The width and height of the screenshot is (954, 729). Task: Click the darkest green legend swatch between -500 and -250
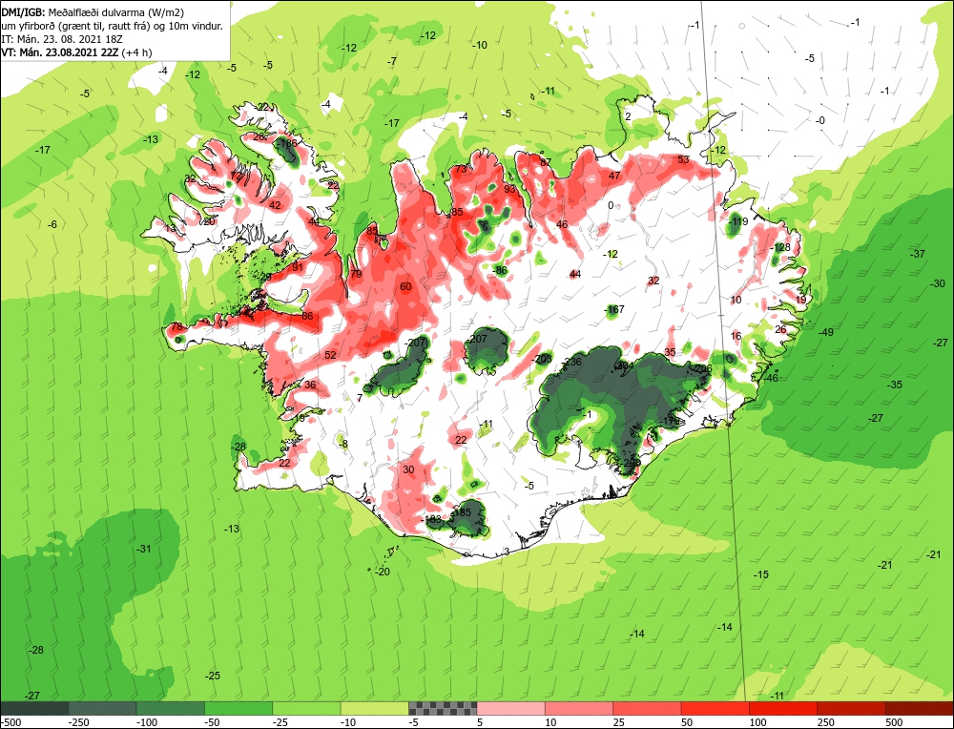(x=34, y=708)
